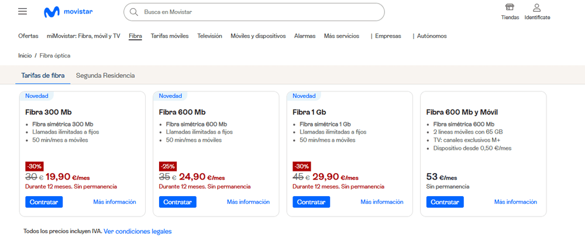Go to the Empresas section
The width and height of the screenshot is (585, 247).
click(x=388, y=36)
